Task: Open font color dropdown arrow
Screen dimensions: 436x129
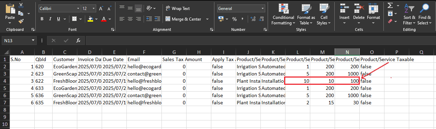Action: 110,19
